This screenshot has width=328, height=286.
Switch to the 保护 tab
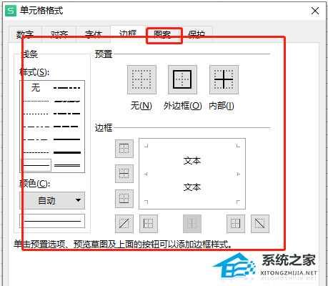point(196,34)
